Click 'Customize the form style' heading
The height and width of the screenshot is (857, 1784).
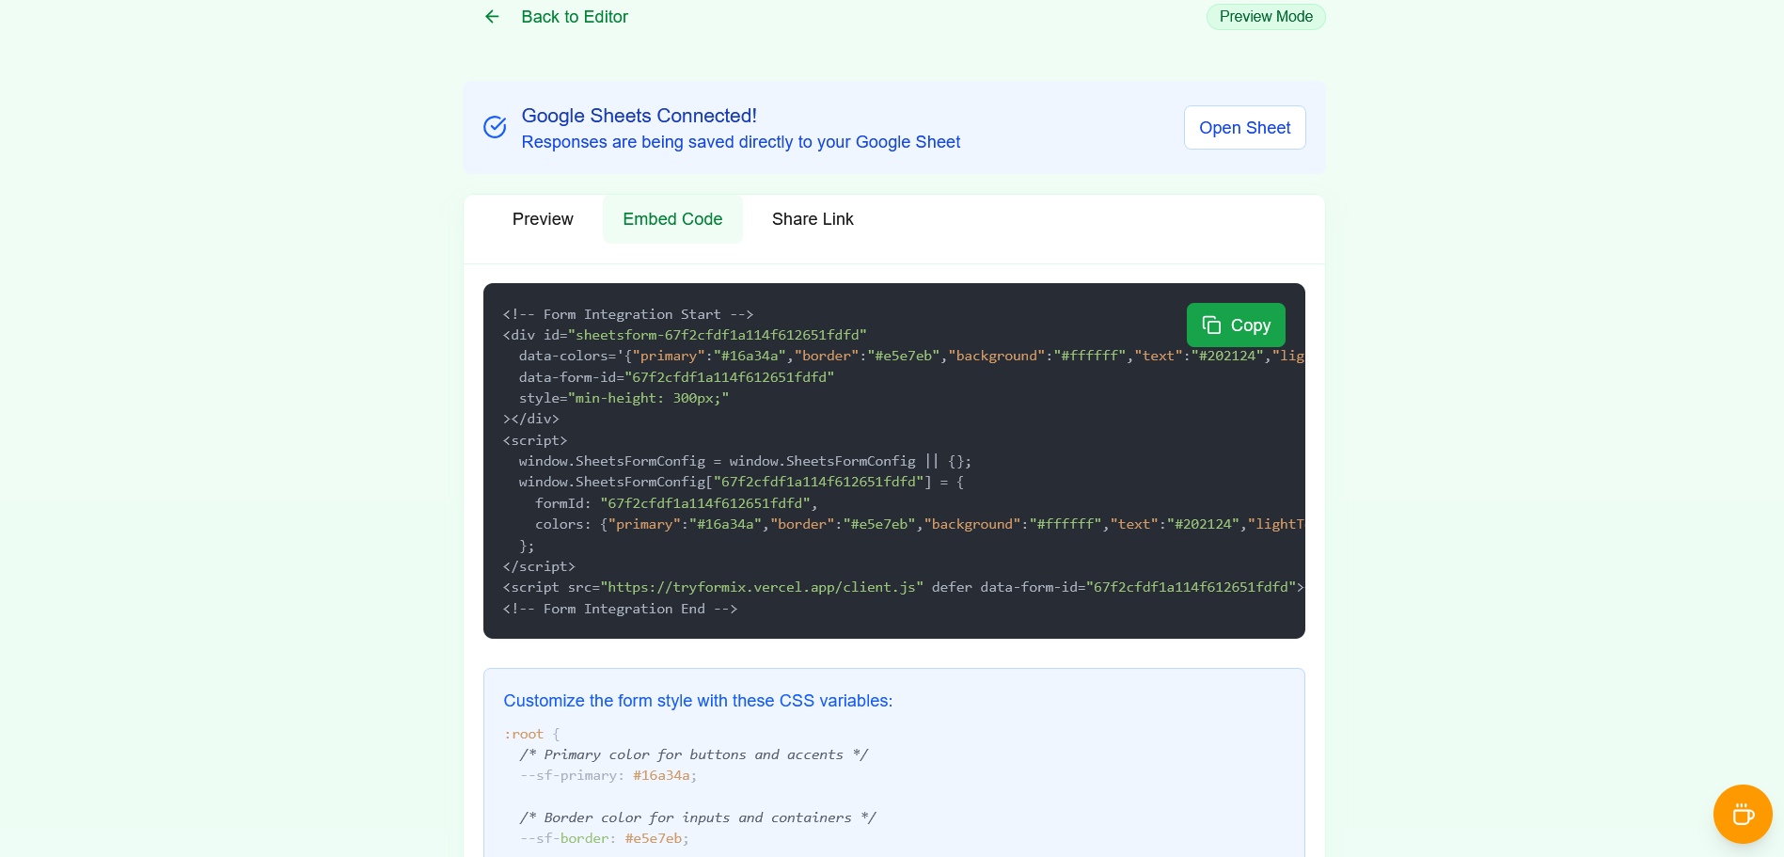click(698, 701)
